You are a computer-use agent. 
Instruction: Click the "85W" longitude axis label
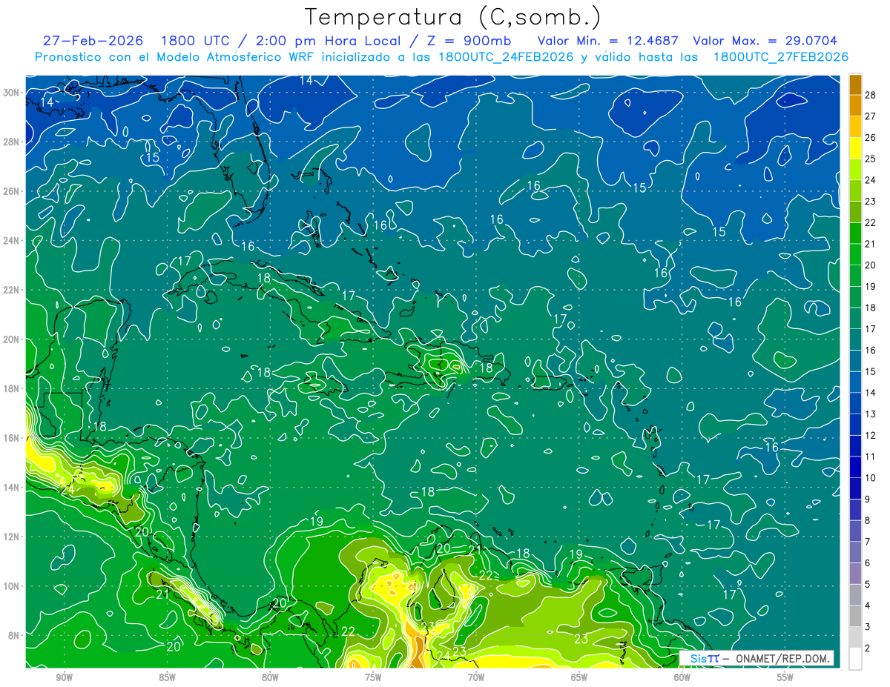click(x=167, y=677)
